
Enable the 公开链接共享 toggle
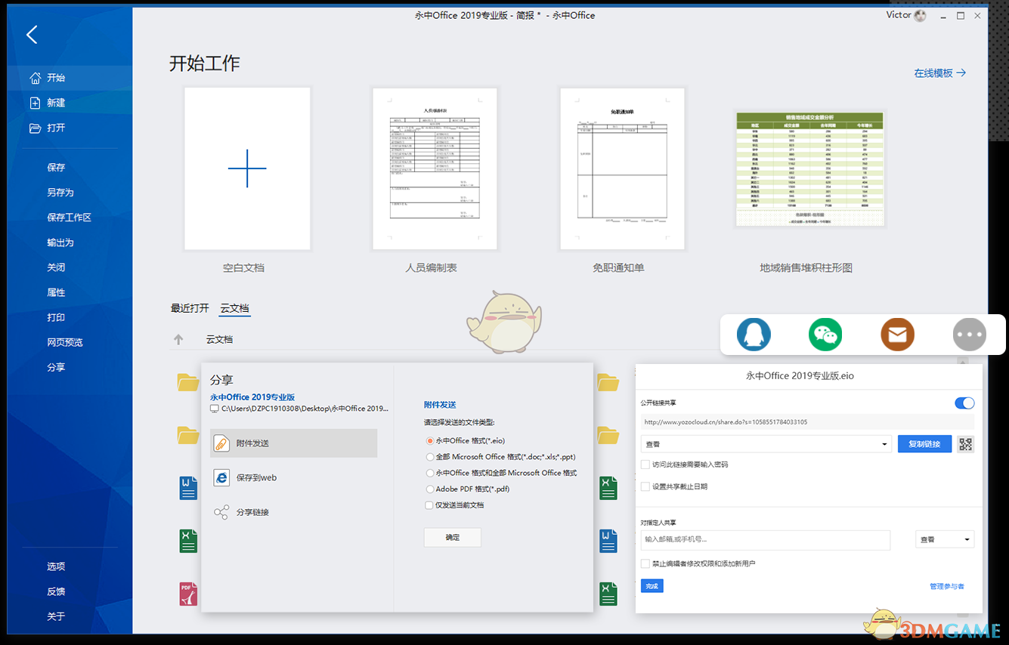click(964, 403)
